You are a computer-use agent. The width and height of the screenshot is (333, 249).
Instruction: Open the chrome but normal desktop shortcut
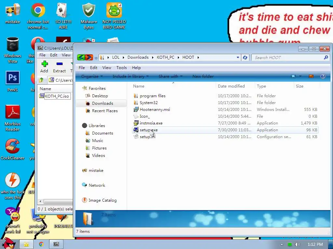click(38, 16)
